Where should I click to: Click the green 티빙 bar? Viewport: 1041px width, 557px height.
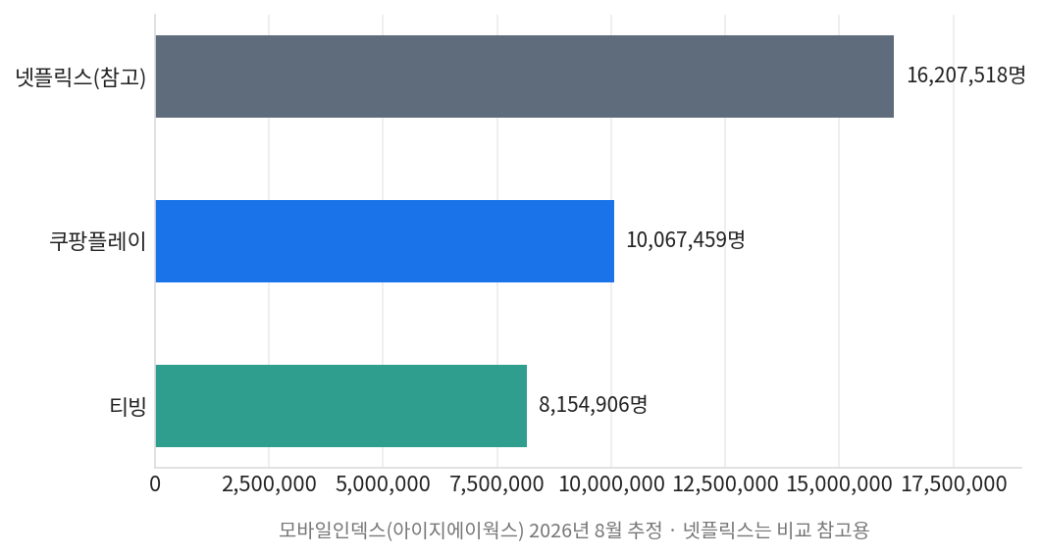pos(341,406)
